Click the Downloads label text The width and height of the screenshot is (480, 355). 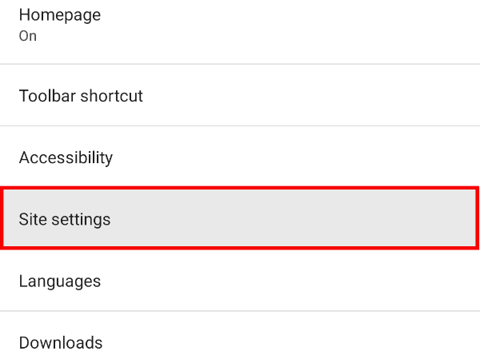click(x=61, y=343)
